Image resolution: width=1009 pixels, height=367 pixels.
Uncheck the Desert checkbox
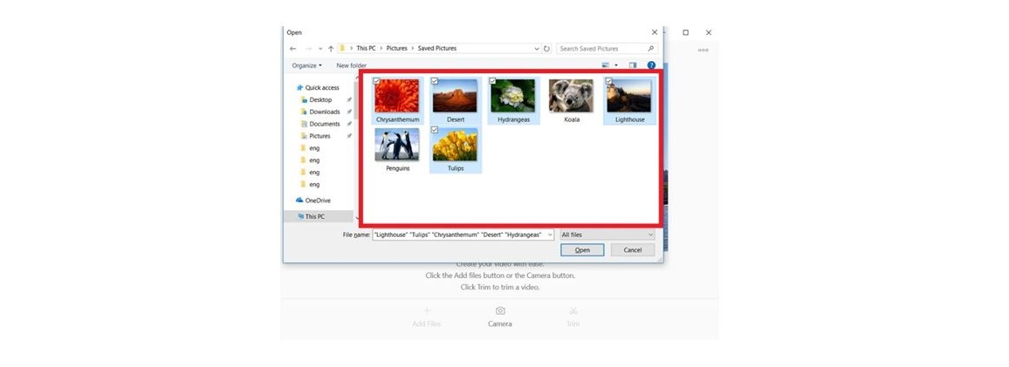point(435,81)
